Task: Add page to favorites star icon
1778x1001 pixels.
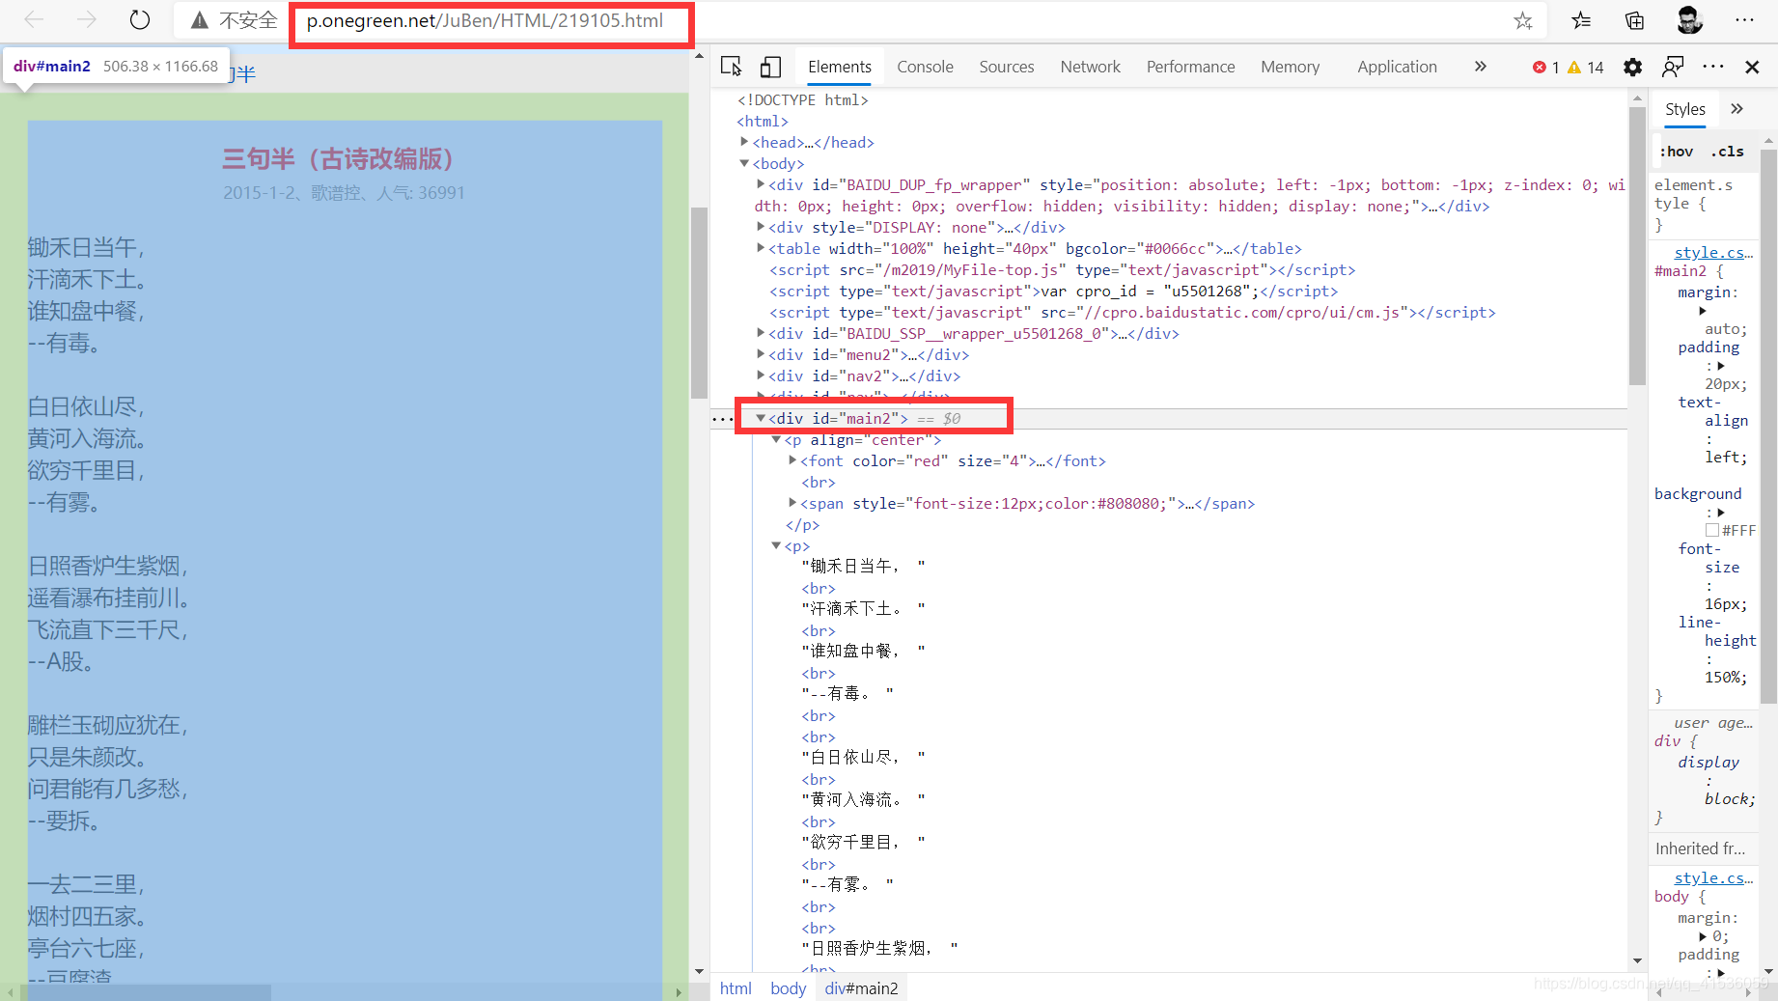Action: point(1523,20)
